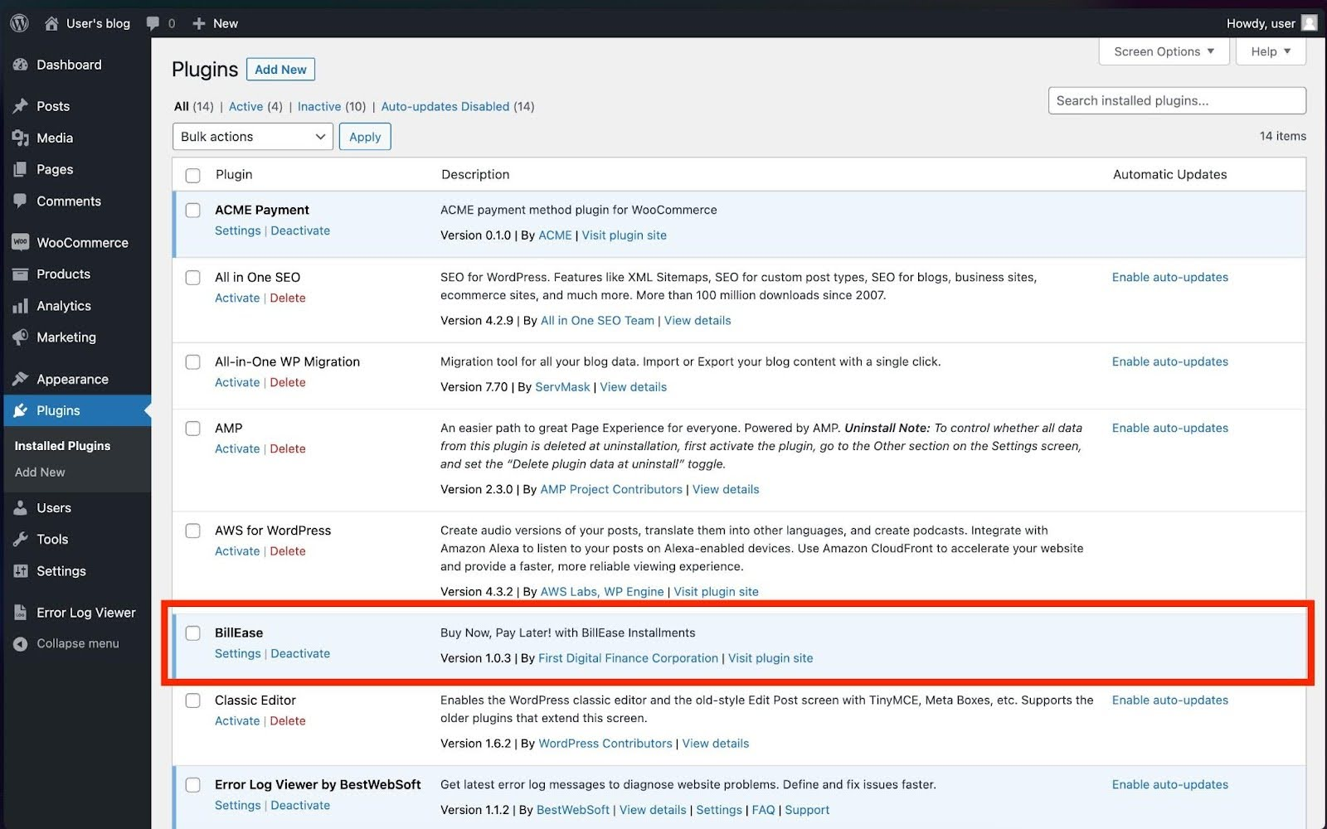Screen dimensions: 1327x829
Task: Click the Analytics bar chart icon
Action: point(21,306)
